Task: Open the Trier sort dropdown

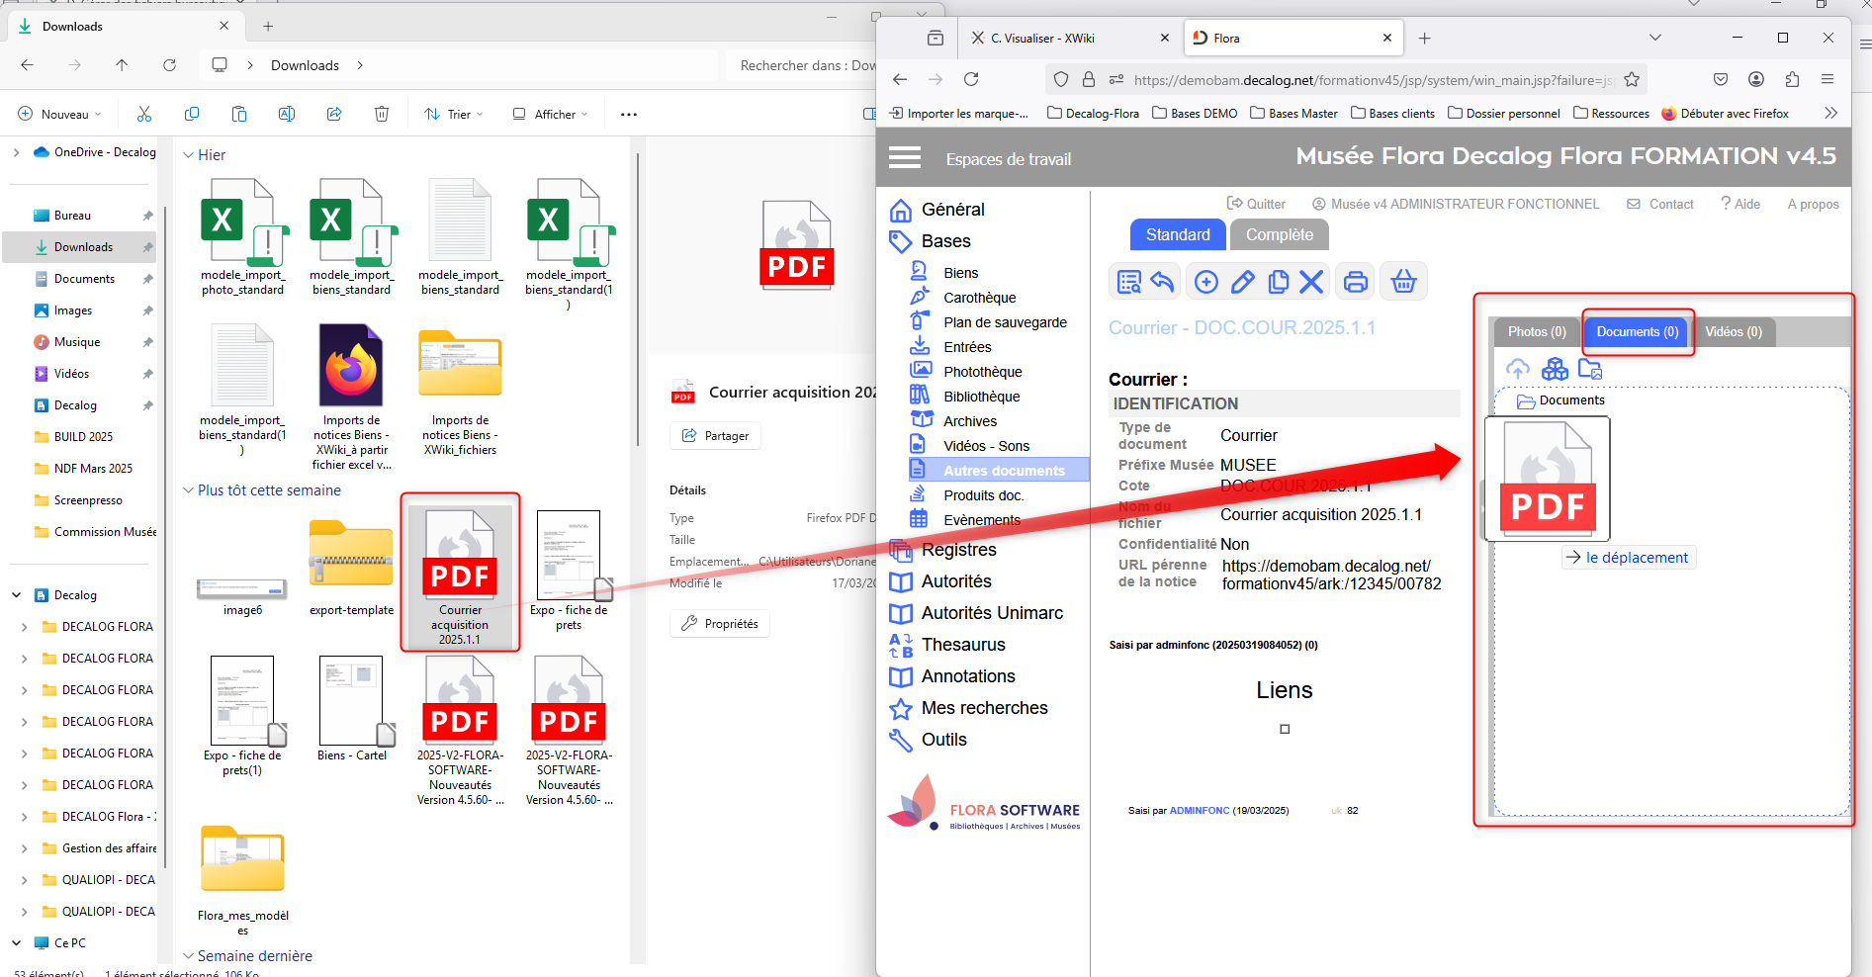Action: pyautogui.click(x=454, y=115)
